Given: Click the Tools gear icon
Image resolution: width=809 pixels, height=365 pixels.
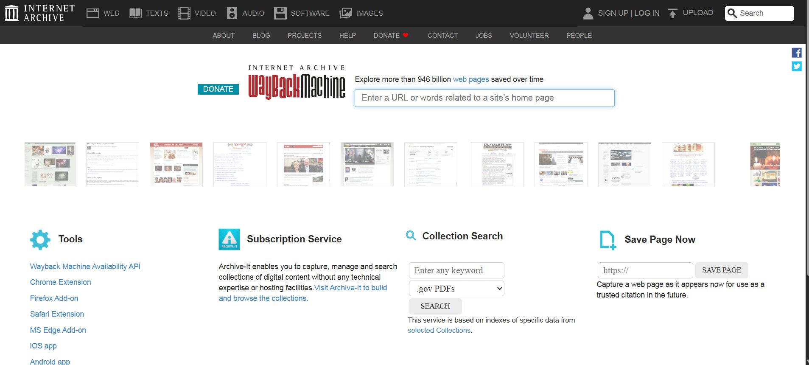Looking at the screenshot, I should tap(40, 239).
